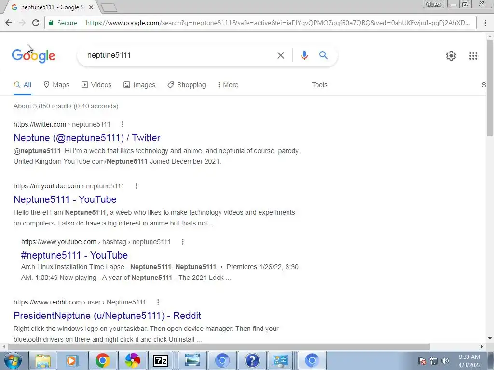Open the first Chromium taskbar icon

coord(222,360)
